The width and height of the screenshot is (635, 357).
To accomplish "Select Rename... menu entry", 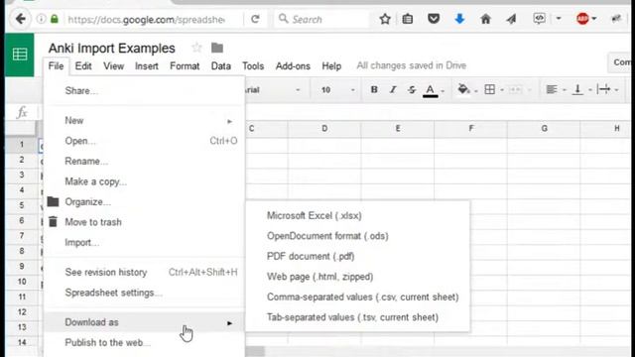I will pos(144,161).
